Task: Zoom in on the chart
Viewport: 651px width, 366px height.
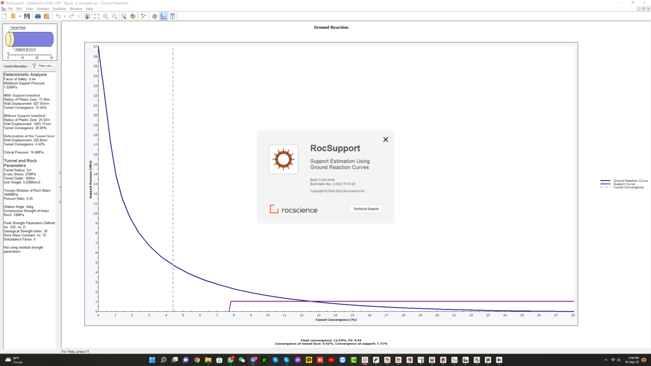Action: (x=105, y=16)
